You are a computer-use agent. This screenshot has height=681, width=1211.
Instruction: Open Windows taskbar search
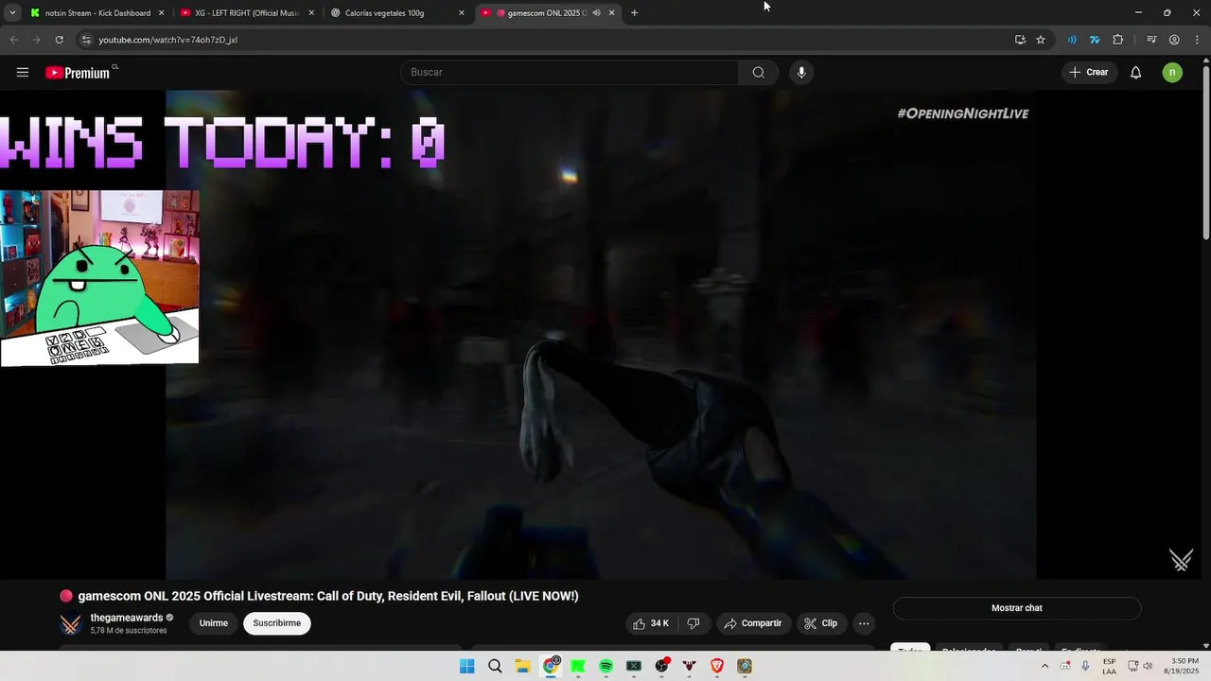point(495,666)
